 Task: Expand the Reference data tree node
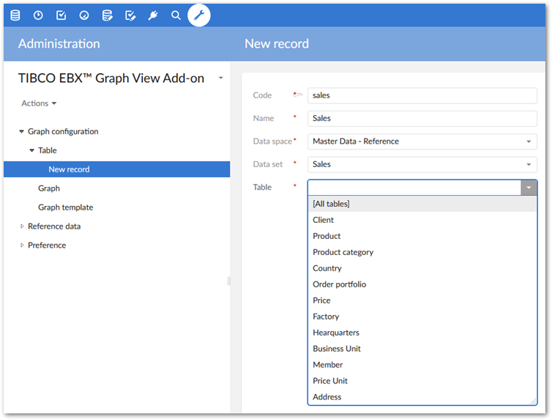coord(22,226)
